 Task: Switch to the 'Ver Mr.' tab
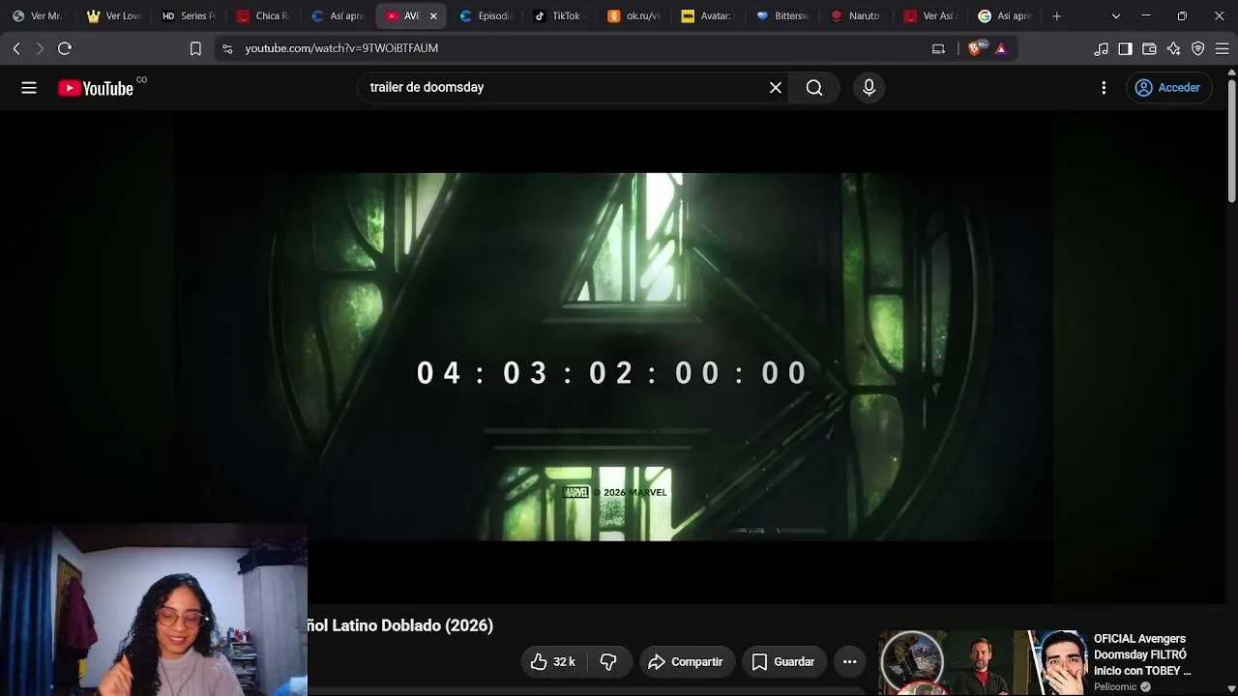click(39, 16)
